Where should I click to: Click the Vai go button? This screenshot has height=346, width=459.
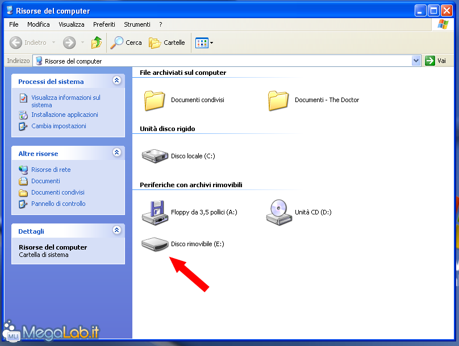[x=436, y=61]
